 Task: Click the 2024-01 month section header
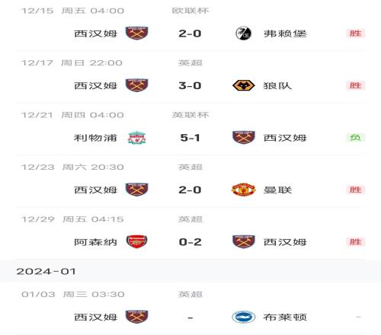pyautogui.click(x=190, y=271)
